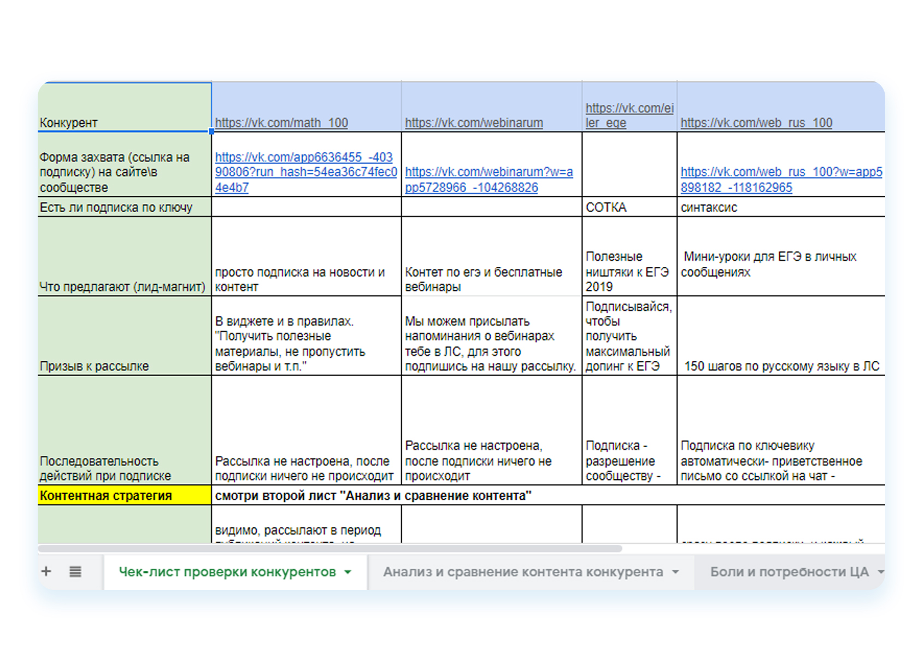Open the all sheets list icon

pyautogui.click(x=75, y=571)
